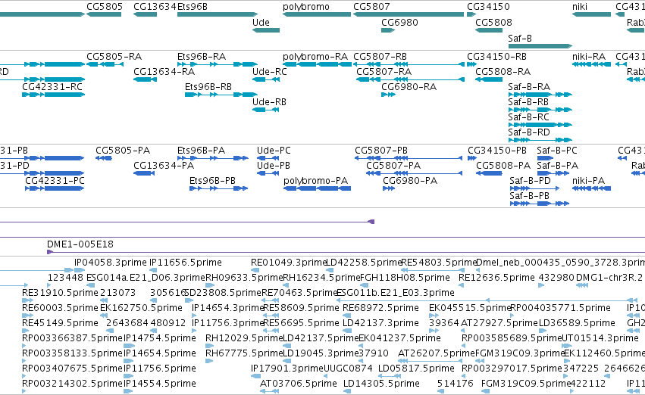Click EST RE01049.3prime
Image resolution: width=645 pixels, height=395 pixels.
pyautogui.click(x=289, y=263)
